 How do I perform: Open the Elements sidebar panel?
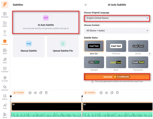[5, 88]
